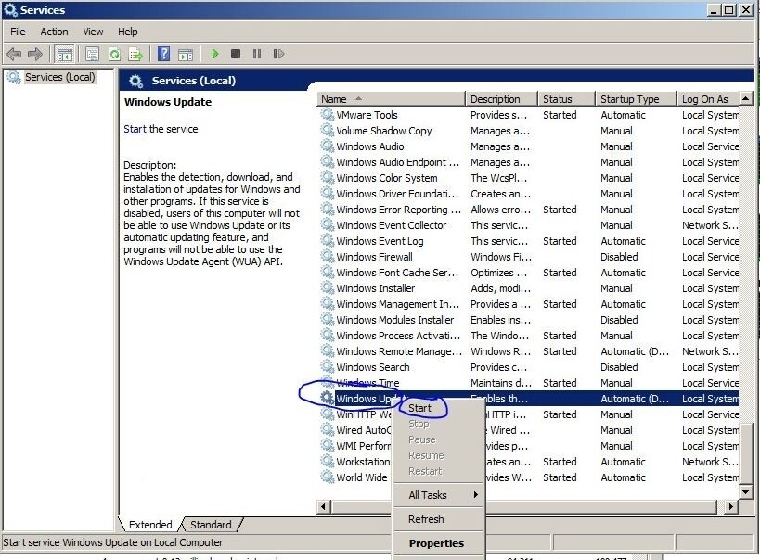The height and width of the screenshot is (560, 760).
Task: Refresh the services list via toolbar icon
Action: [114, 54]
